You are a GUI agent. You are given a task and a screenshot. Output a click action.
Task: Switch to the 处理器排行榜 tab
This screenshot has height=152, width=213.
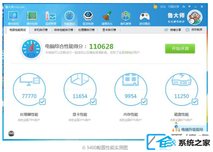click(x=86, y=30)
